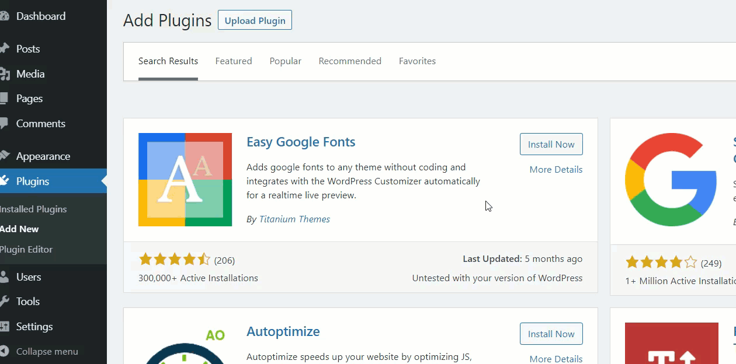Viewport: 736px width, 364px height.
Task: Click Easy Google Fonts description text
Action: pos(363,181)
